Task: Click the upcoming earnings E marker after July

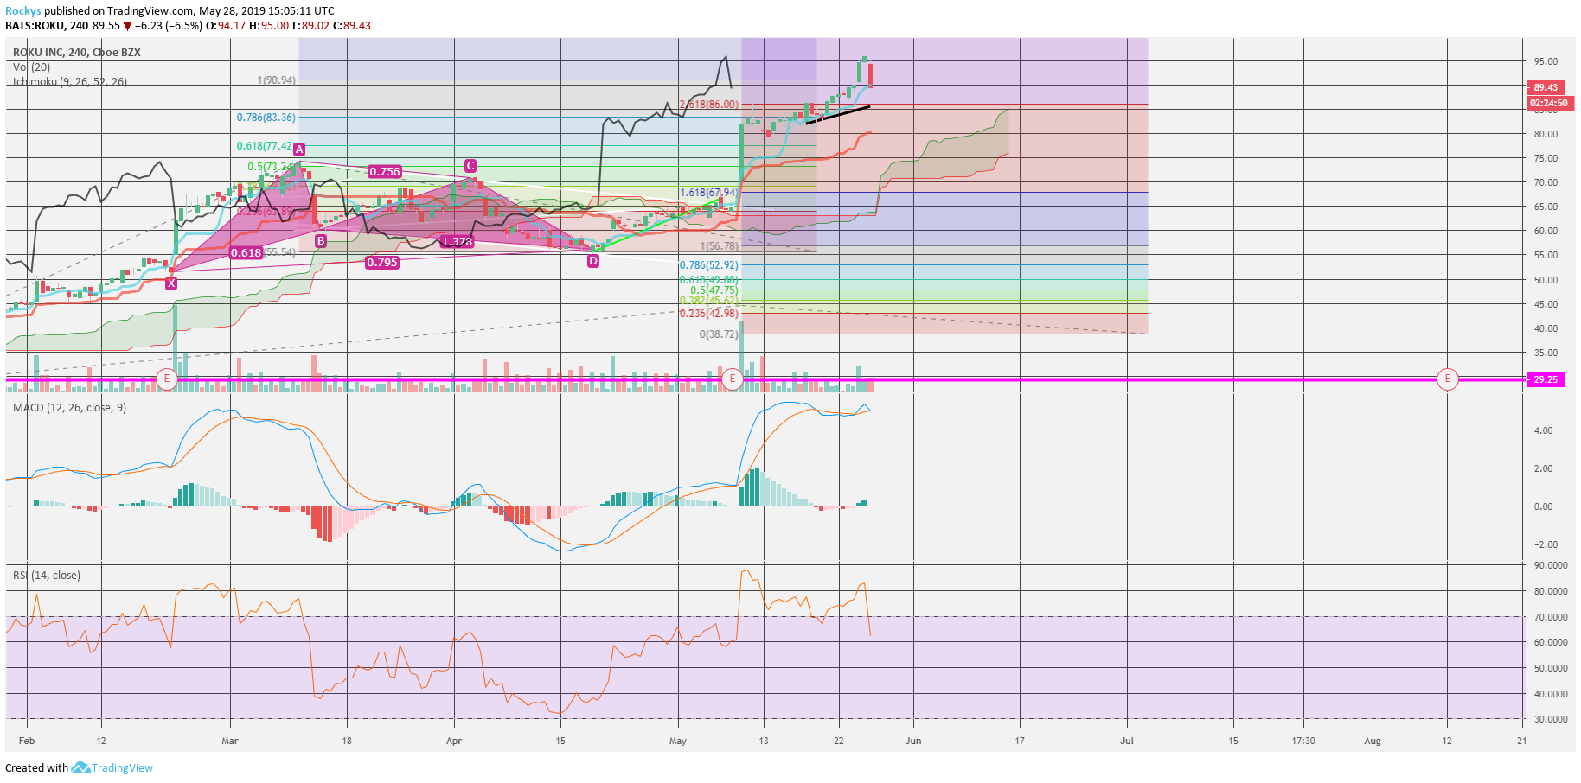Action: coord(1447,379)
